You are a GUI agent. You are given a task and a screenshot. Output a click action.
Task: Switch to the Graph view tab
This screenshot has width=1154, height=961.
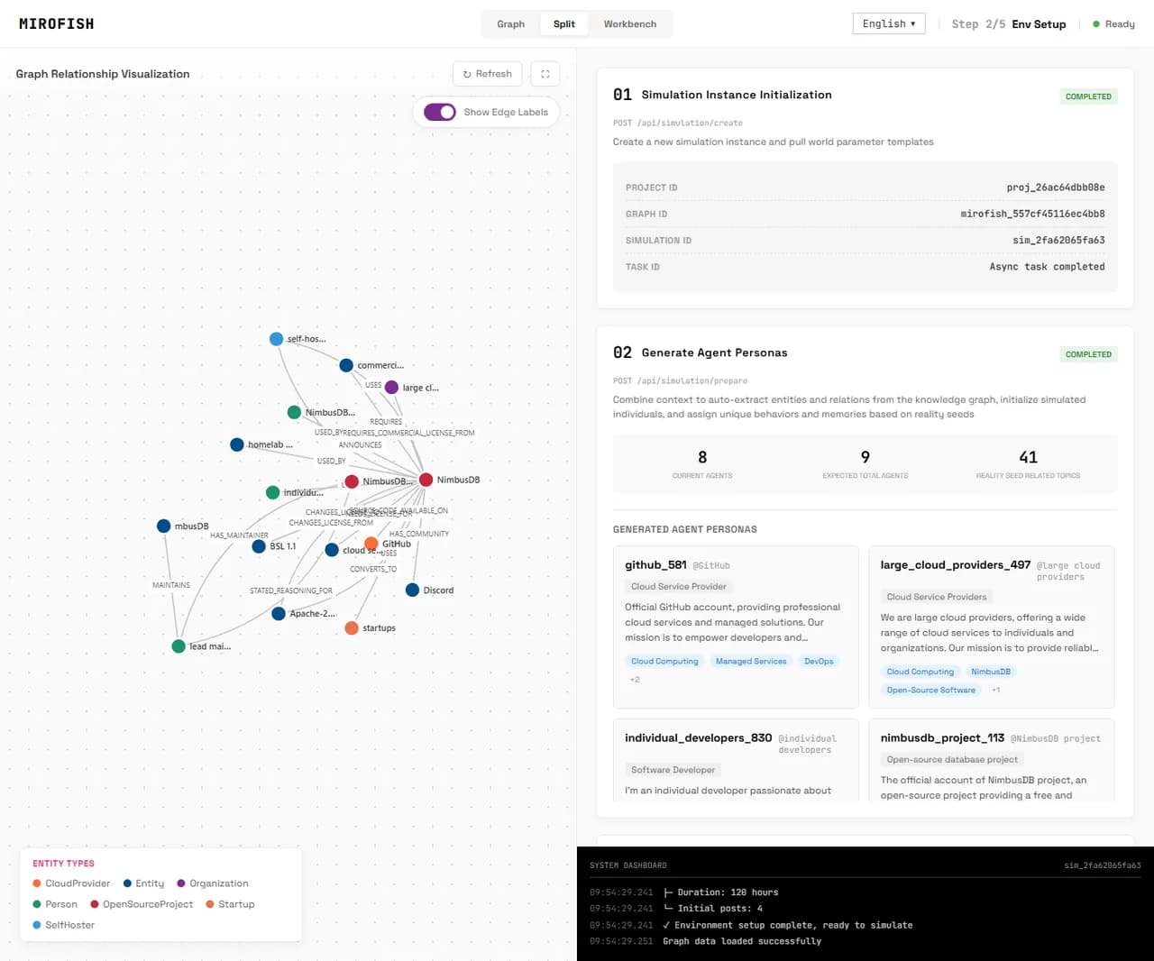tap(510, 24)
